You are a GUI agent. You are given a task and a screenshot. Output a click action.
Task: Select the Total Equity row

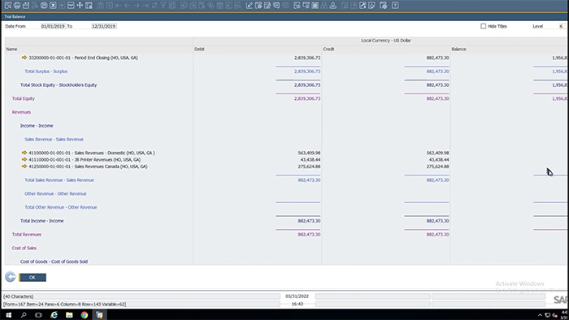coord(24,98)
